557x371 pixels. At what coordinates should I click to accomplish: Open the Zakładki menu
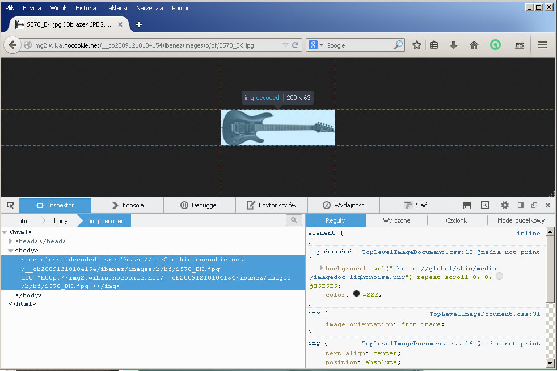pyautogui.click(x=116, y=9)
